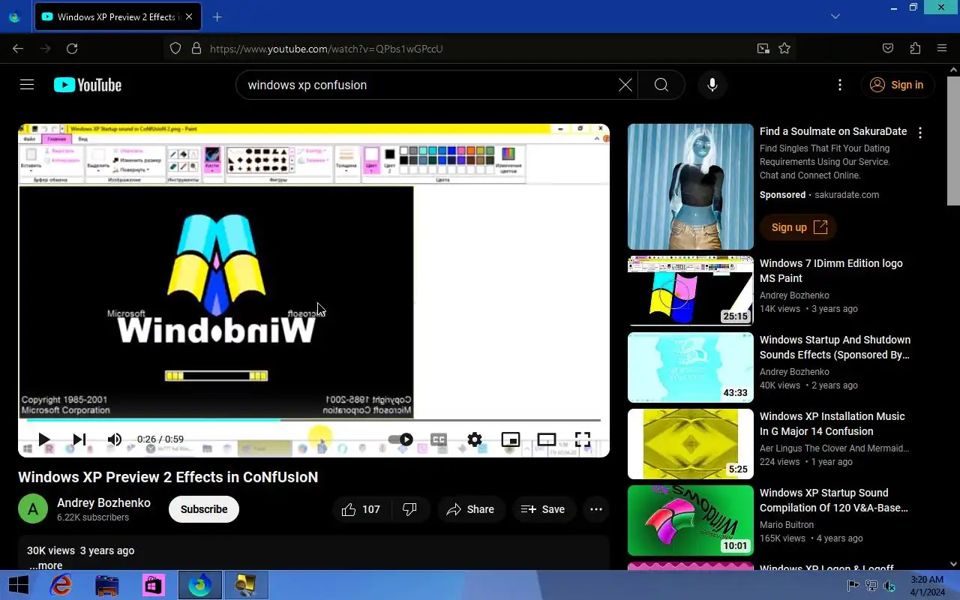Expand description with ...more
The height and width of the screenshot is (600, 960).
coord(46,565)
